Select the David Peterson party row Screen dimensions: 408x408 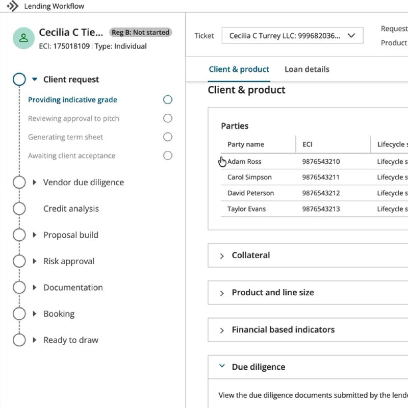pos(314,193)
